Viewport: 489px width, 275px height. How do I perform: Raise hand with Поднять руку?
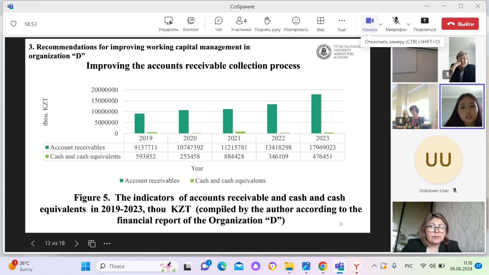click(x=268, y=24)
